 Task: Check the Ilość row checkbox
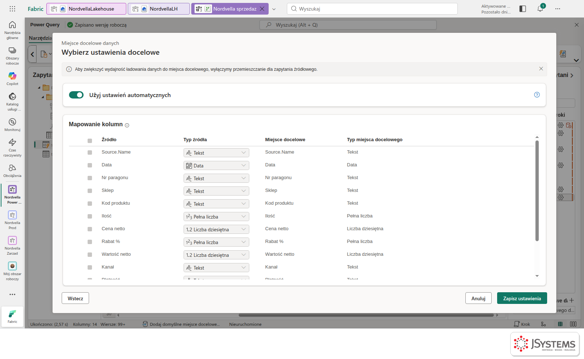90,216
